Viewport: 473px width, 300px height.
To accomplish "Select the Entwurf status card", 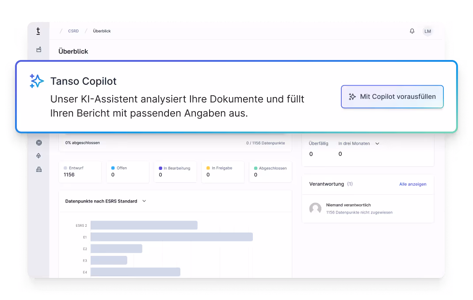I will click(80, 172).
